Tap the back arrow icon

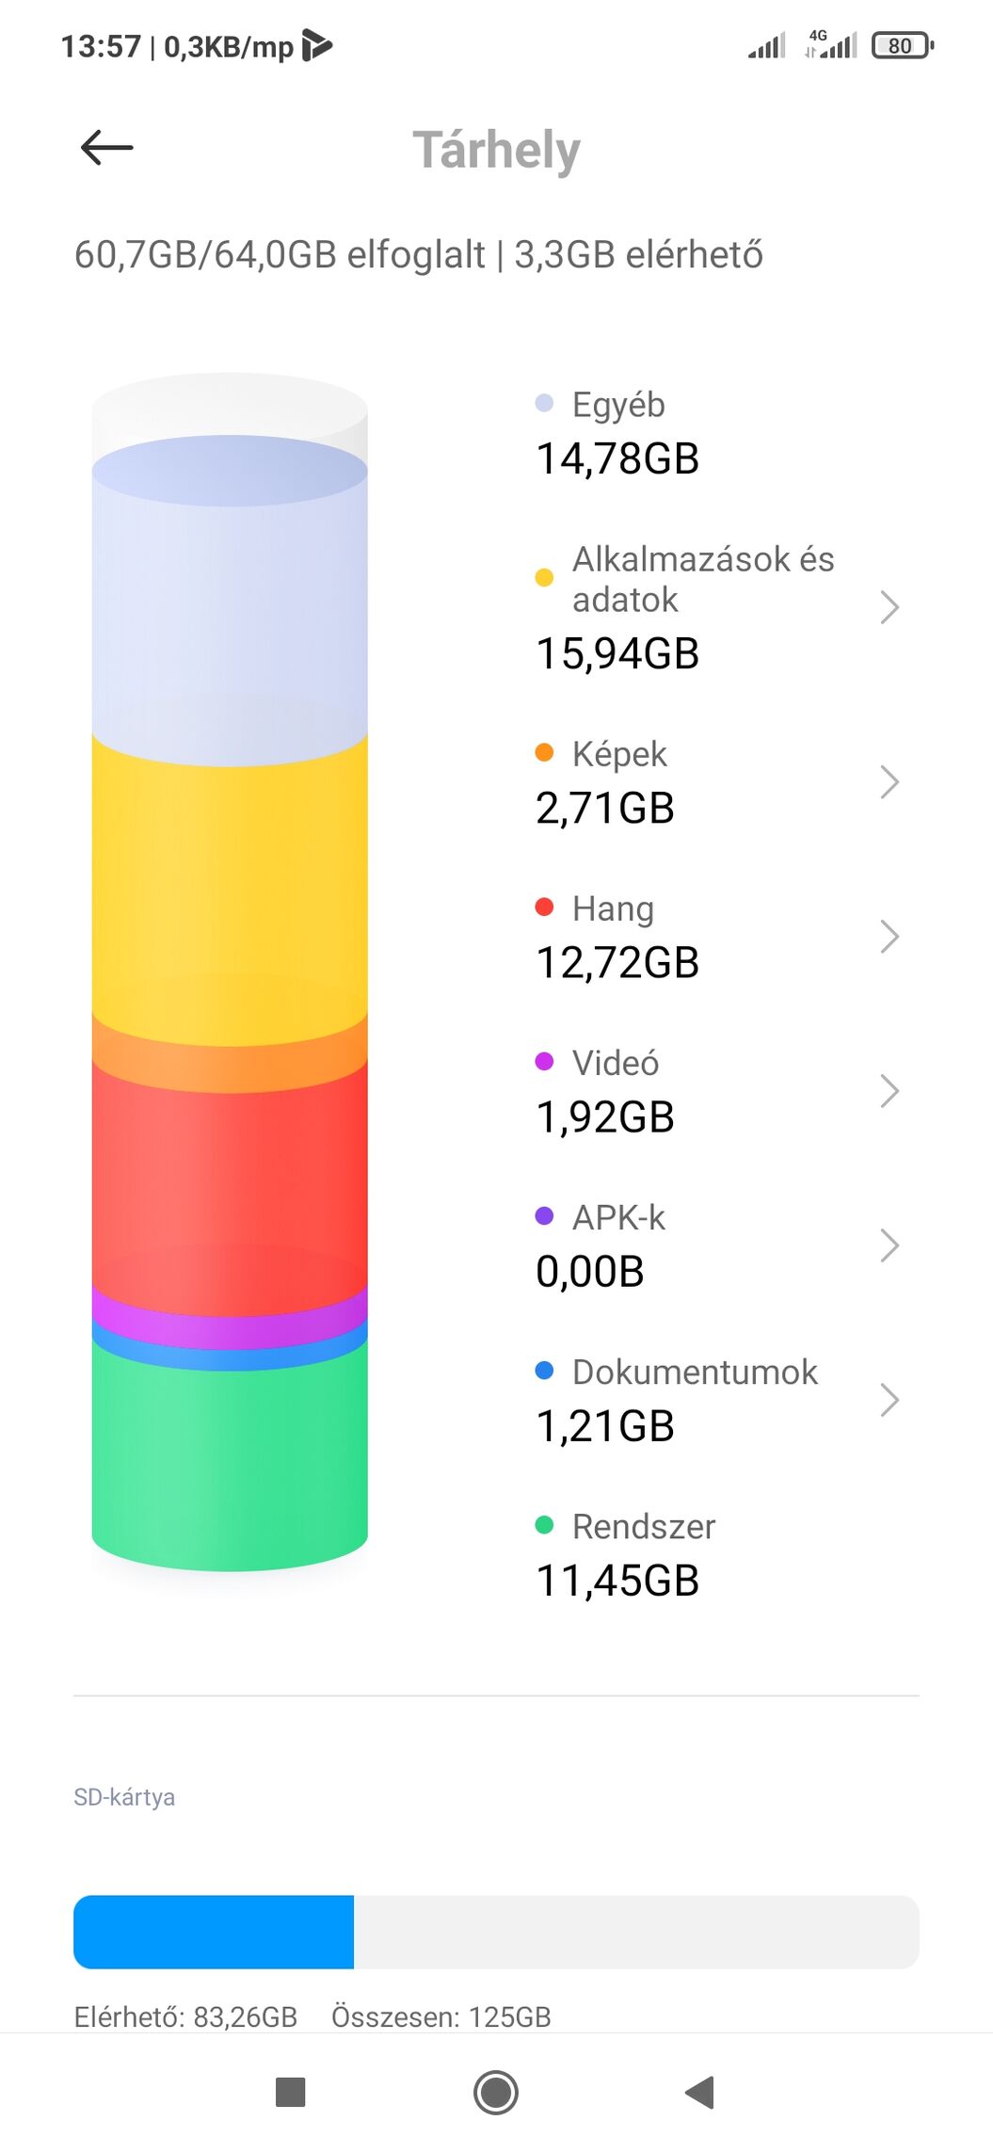click(x=106, y=148)
